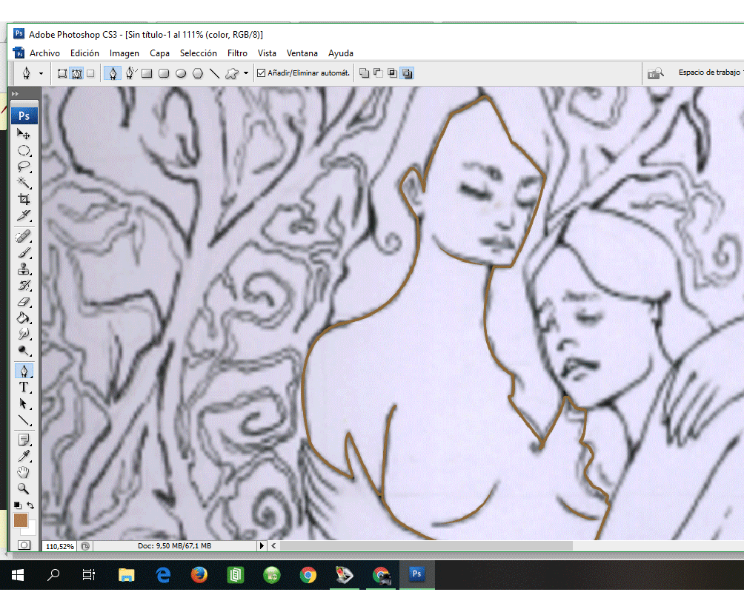Open the Espacio de trabajo dropdown
Image resolution: width=744 pixels, height=612 pixels.
708,73
